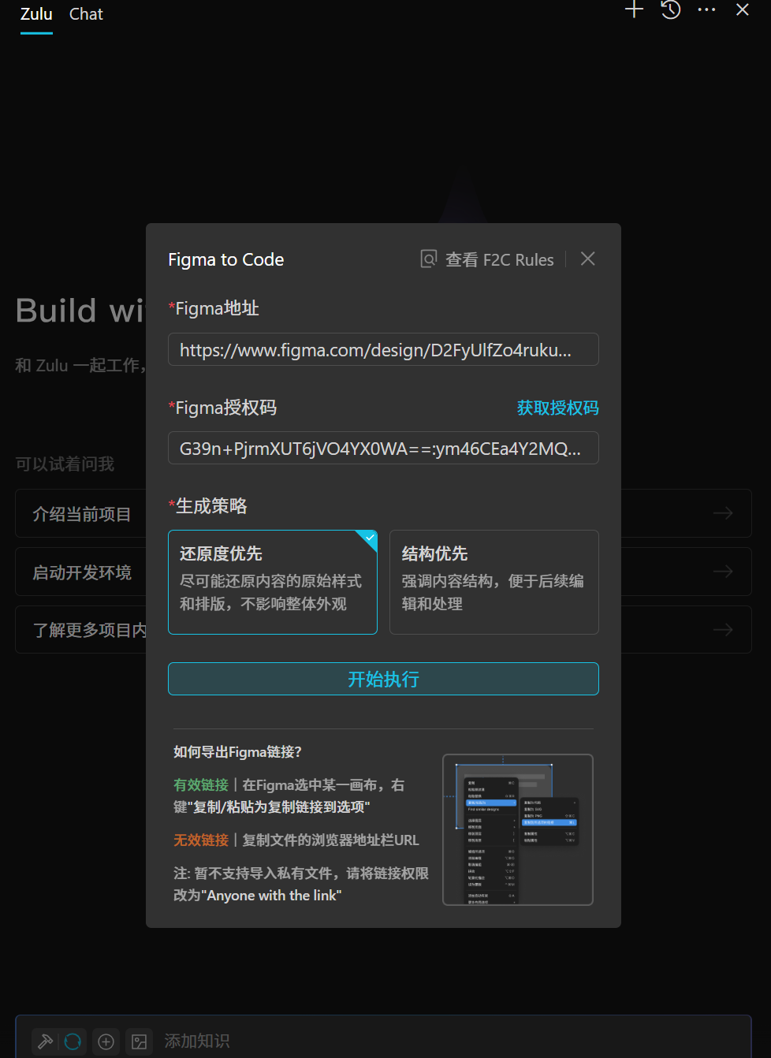Close the Figma to Code dialog
The height and width of the screenshot is (1058, 771).
point(587,259)
